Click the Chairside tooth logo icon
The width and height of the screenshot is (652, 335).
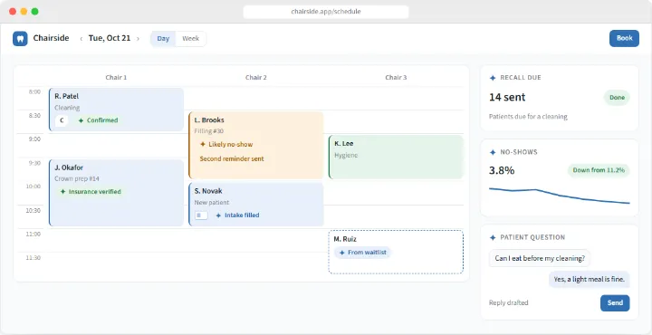click(20, 38)
